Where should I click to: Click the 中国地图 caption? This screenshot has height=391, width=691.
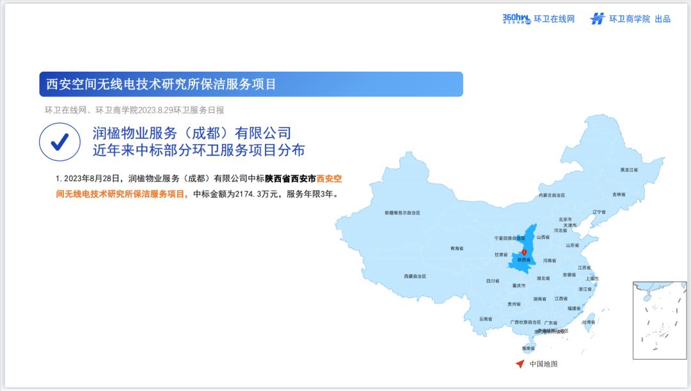click(x=543, y=363)
